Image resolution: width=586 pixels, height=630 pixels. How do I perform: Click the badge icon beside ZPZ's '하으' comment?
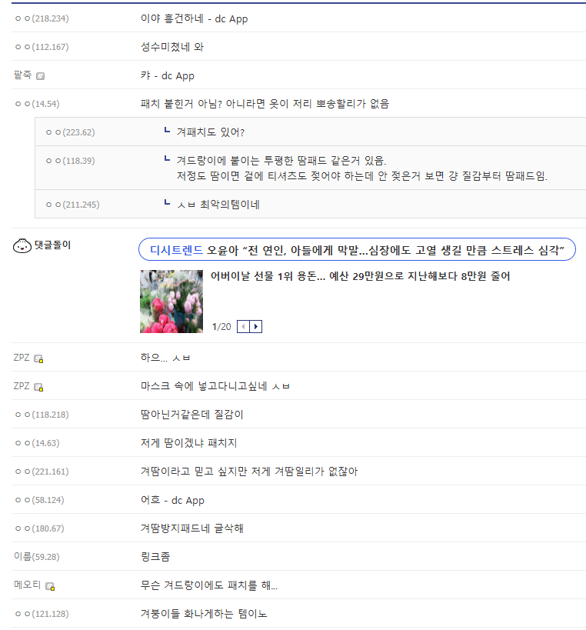click(x=38, y=358)
